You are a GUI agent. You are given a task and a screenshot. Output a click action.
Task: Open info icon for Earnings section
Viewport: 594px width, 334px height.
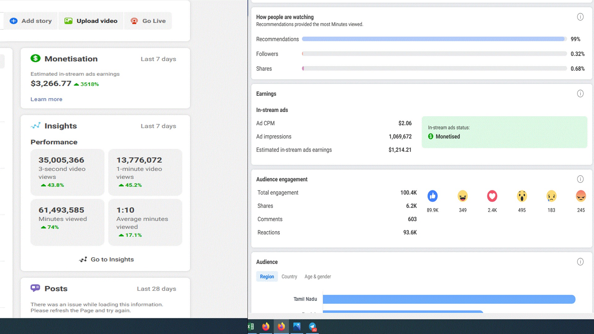pyautogui.click(x=580, y=94)
